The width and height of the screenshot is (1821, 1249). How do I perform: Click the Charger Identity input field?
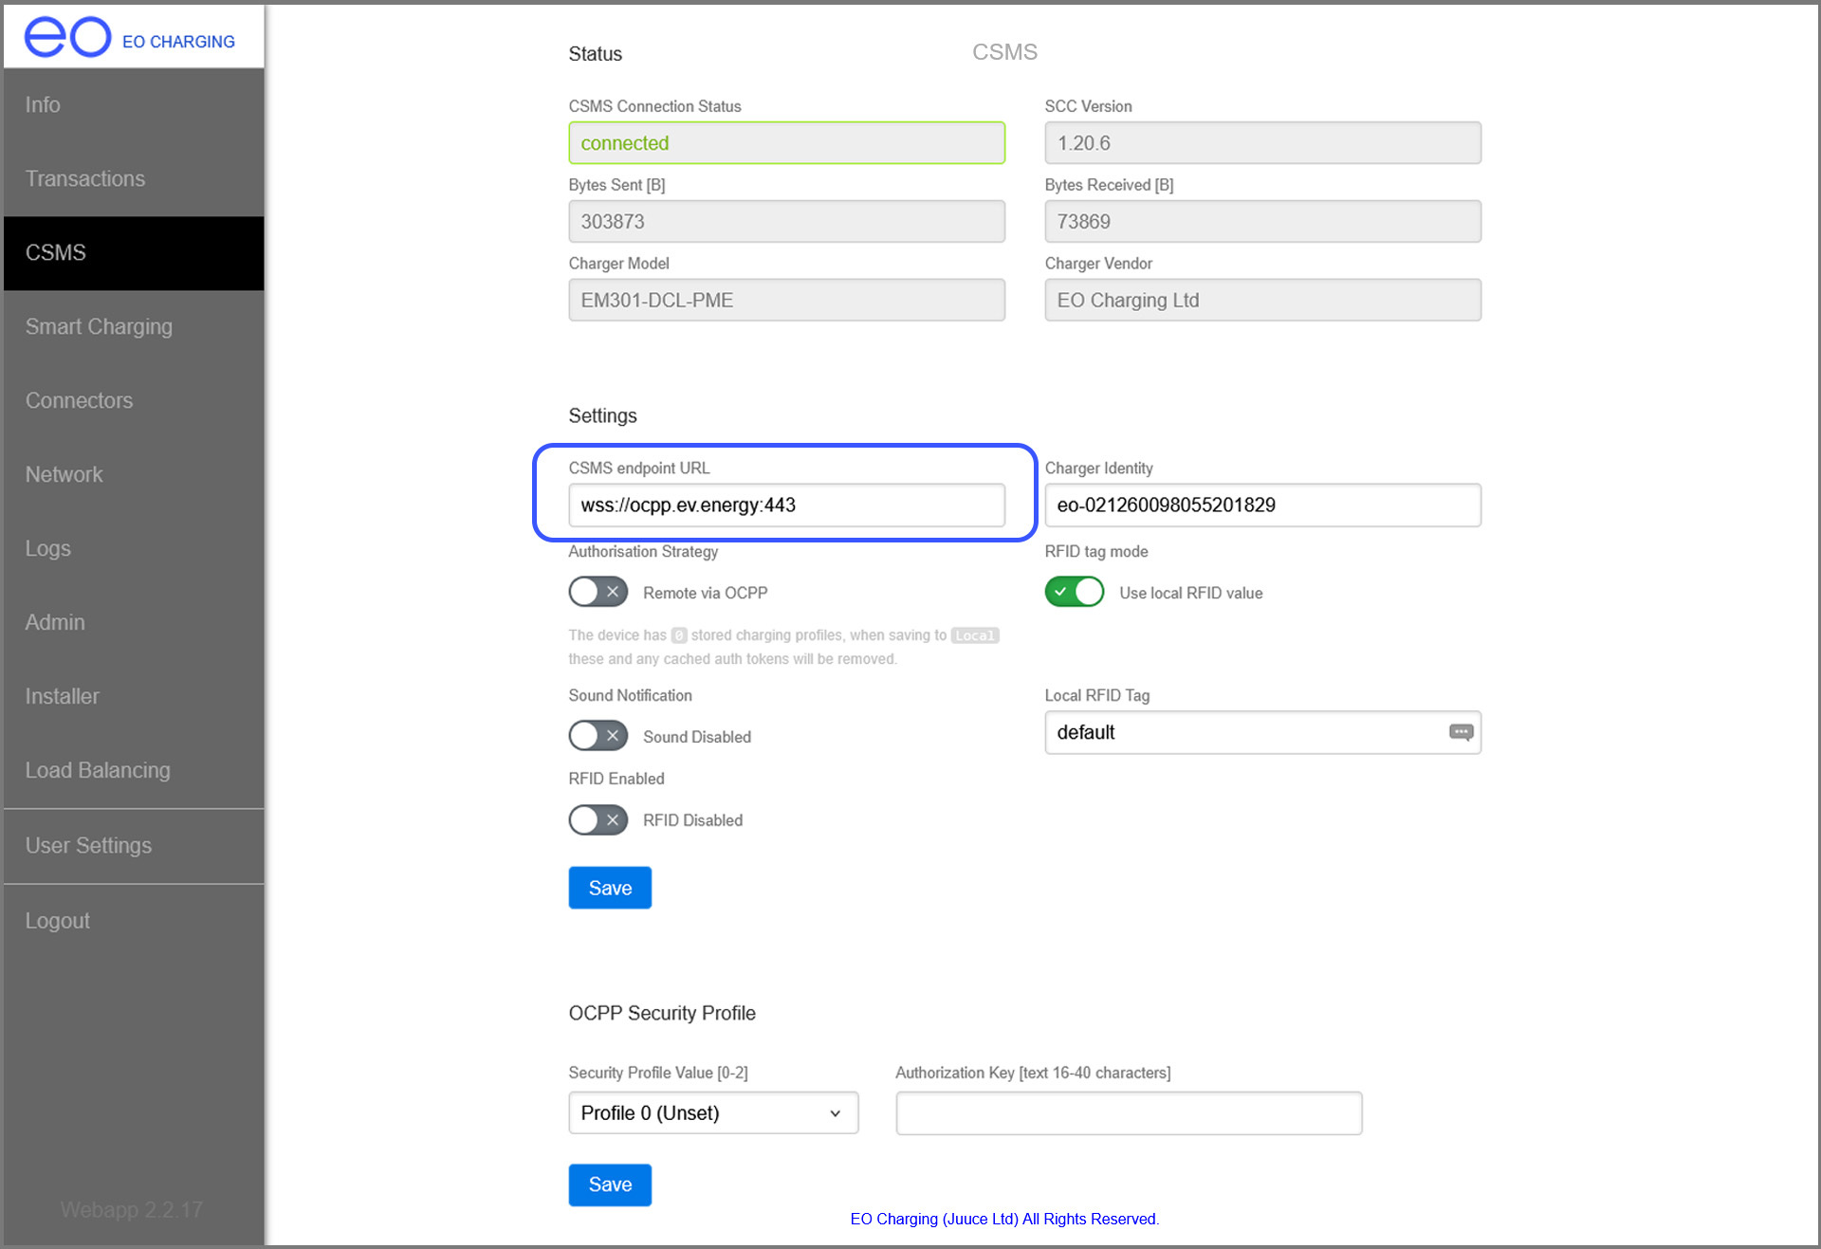pos(1262,505)
